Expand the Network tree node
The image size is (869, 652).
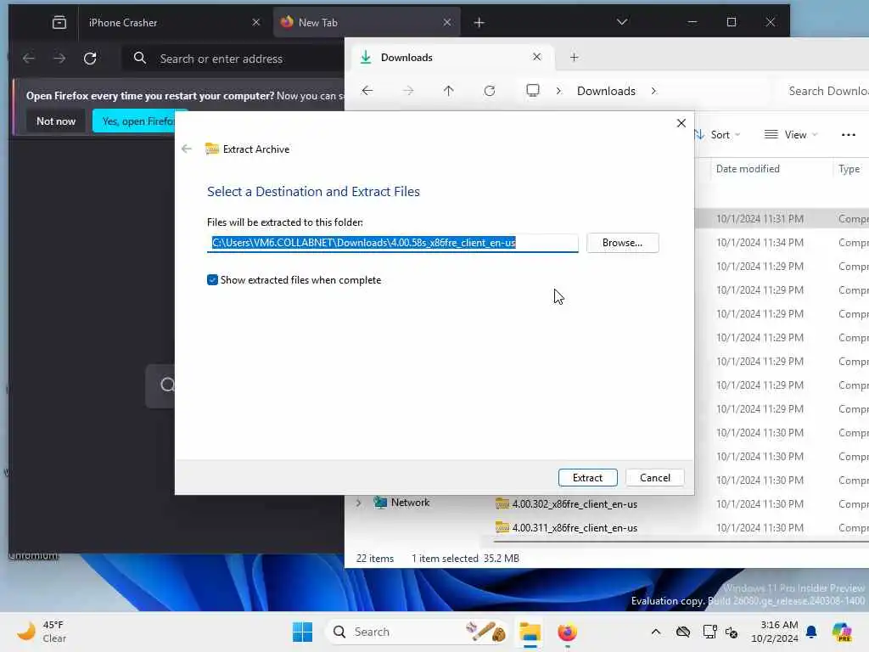359,503
